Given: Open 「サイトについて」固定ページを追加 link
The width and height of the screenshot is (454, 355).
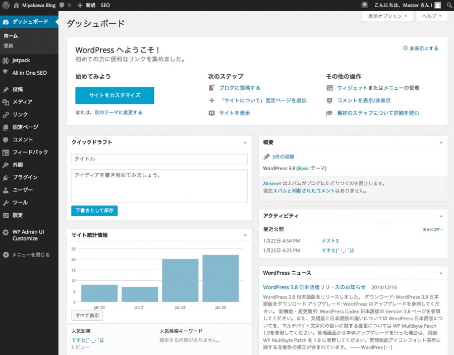Looking at the screenshot, I should [263, 100].
